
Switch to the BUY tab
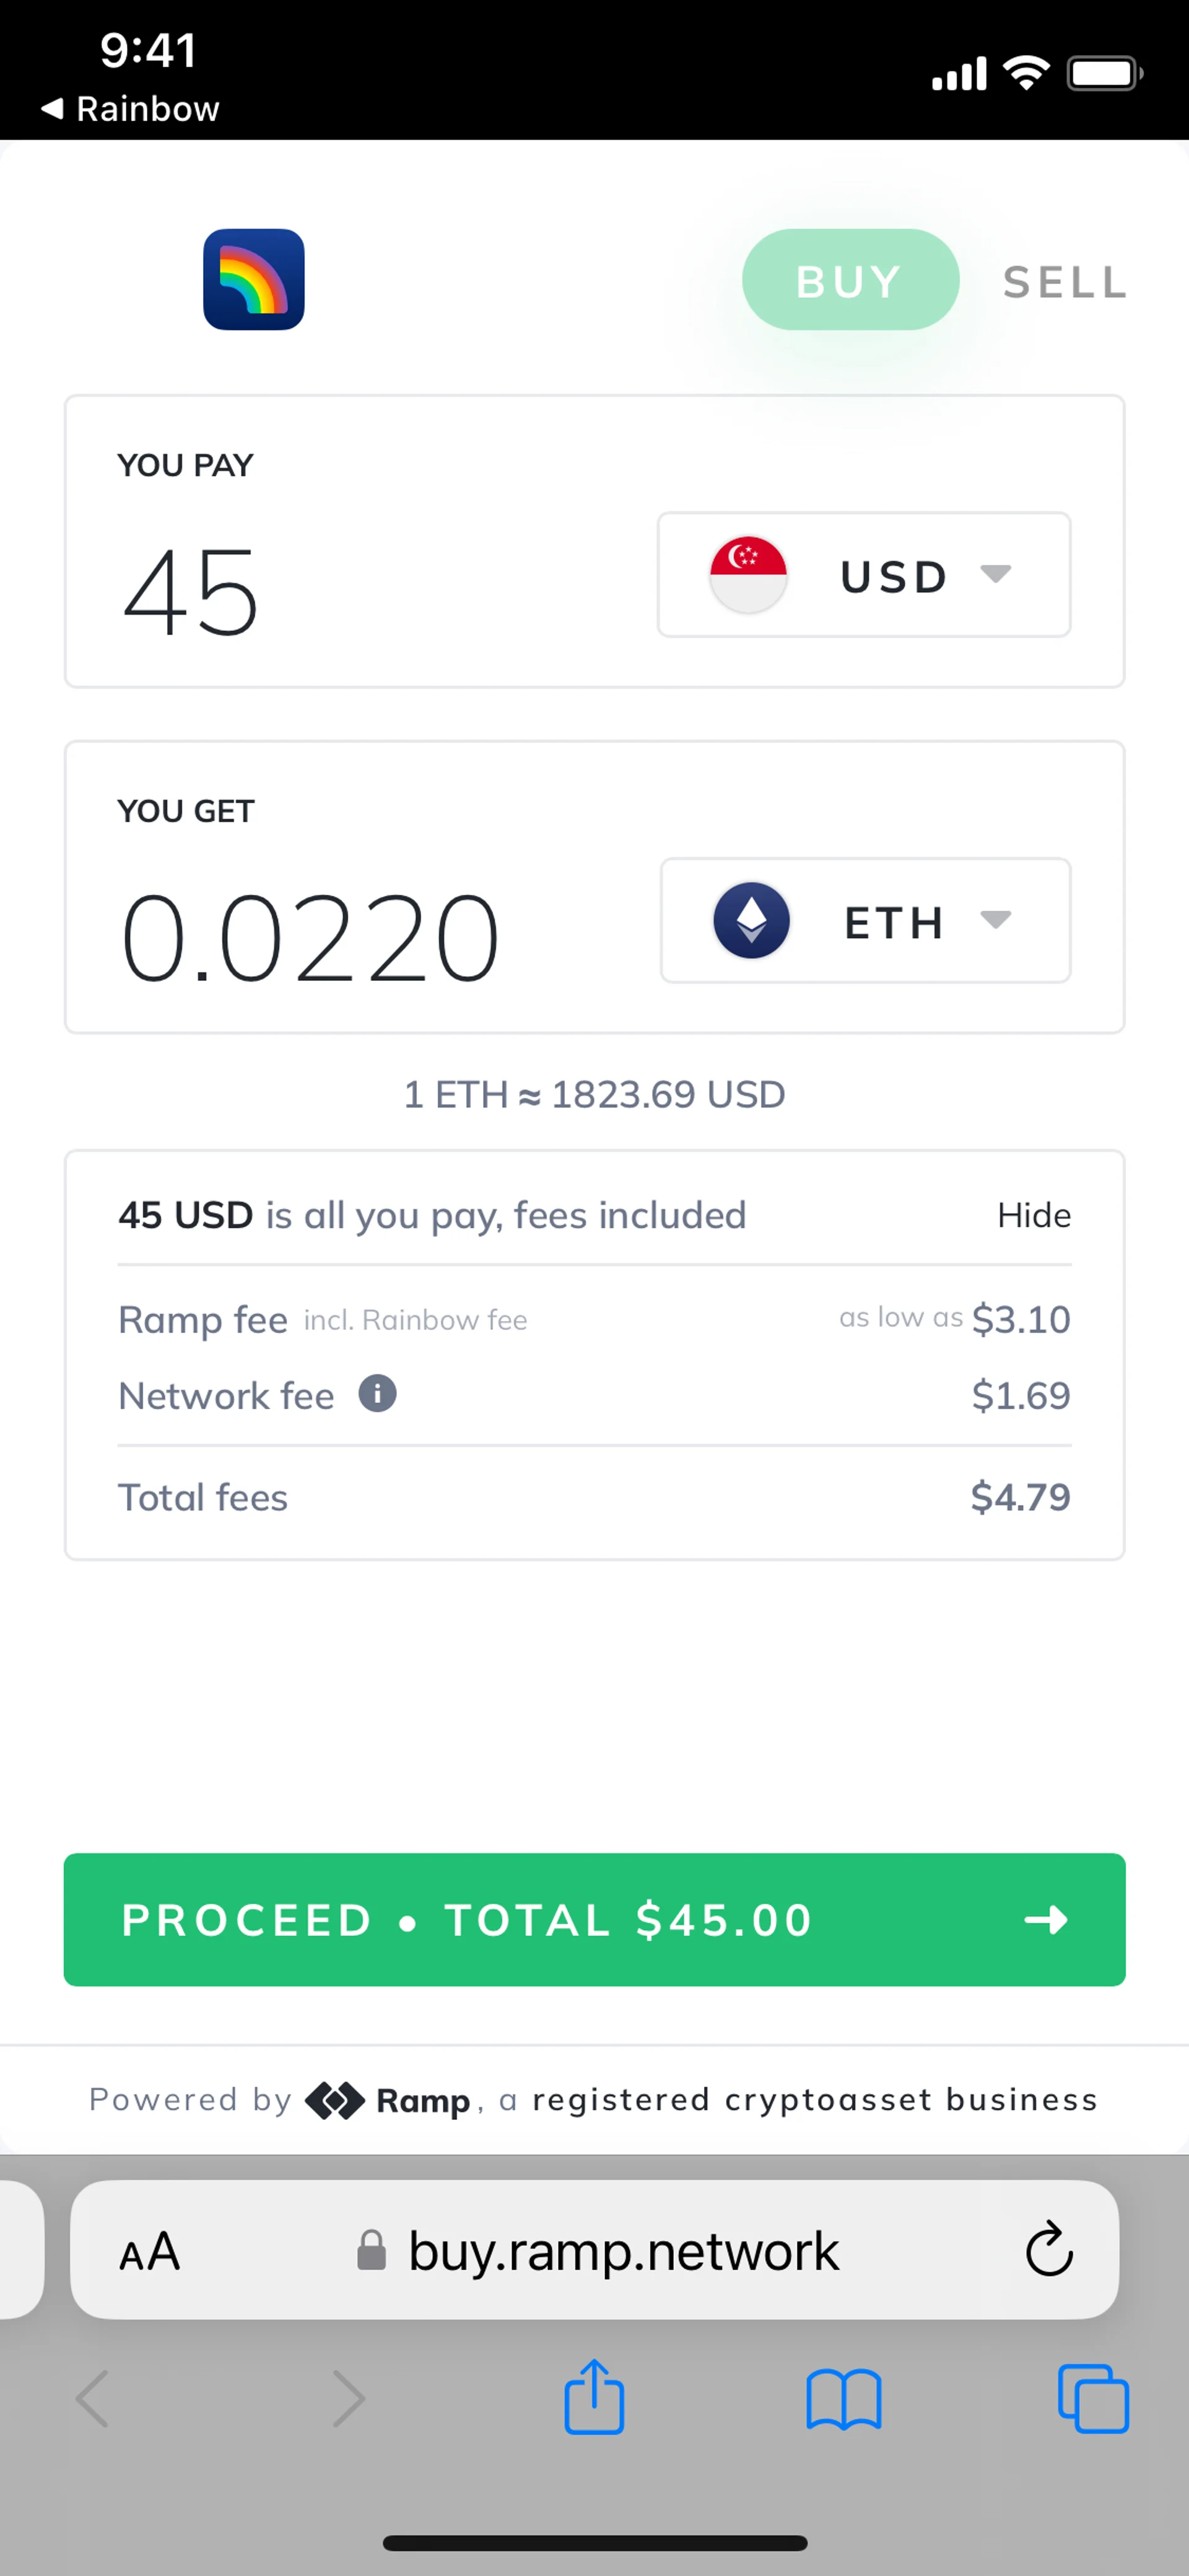click(850, 280)
